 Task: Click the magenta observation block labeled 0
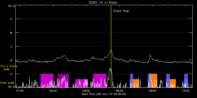point(47,81)
